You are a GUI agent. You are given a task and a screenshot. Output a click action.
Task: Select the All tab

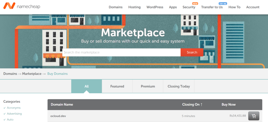point(87,86)
